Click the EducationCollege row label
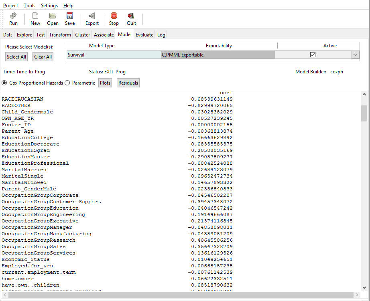370x301 pixels. point(27,137)
